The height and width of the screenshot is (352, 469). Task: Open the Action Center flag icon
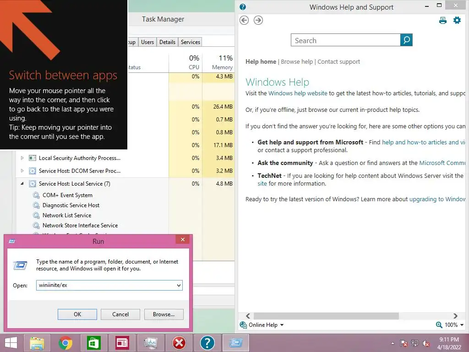[x=404, y=343]
